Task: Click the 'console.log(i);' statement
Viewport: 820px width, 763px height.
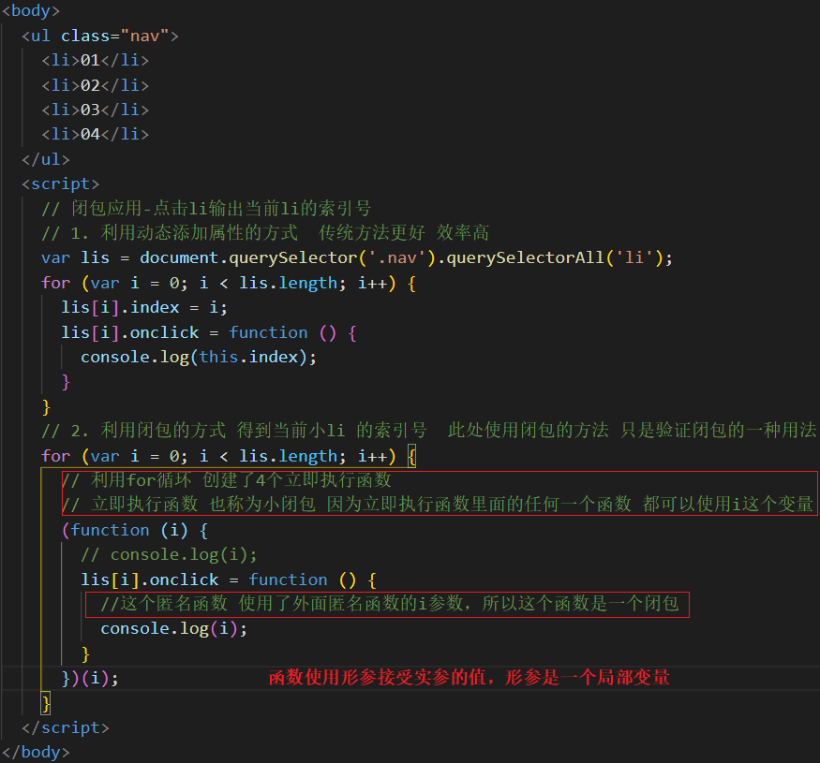Action: 174,629
